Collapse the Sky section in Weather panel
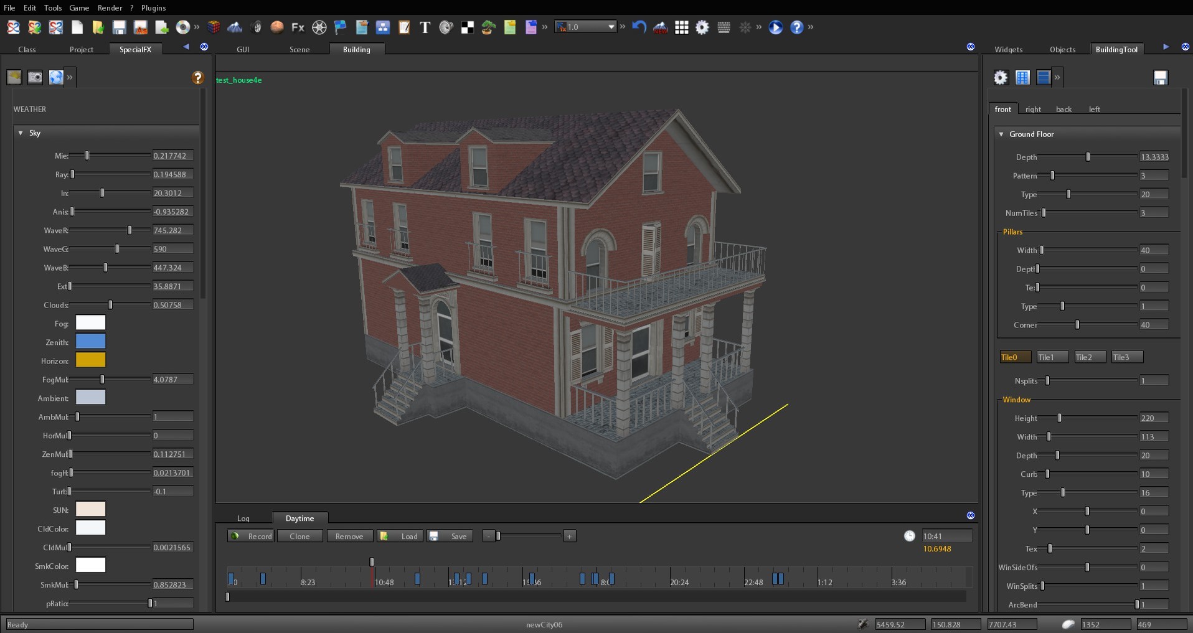Image resolution: width=1193 pixels, height=633 pixels. coord(19,133)
